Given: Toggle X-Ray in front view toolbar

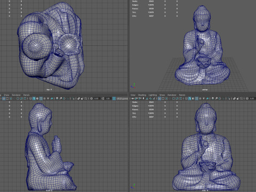Looking at the screenshot, I should click(234, 98).
